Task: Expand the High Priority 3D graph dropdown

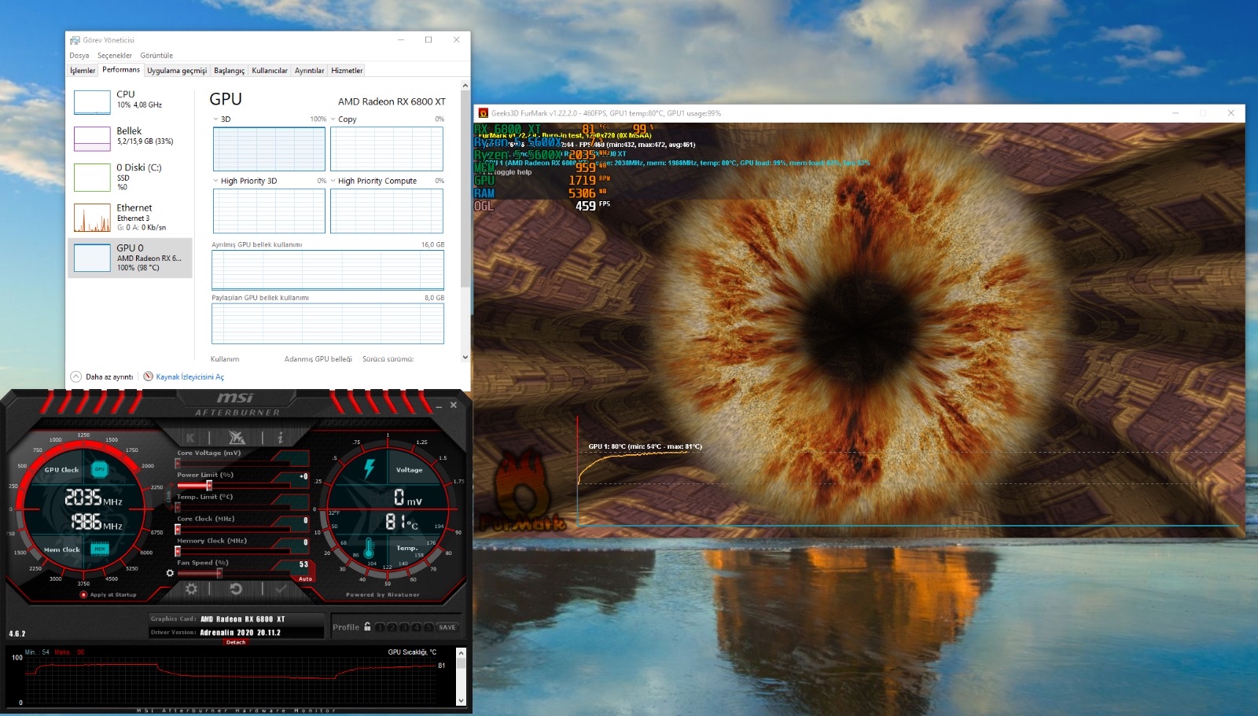Action: click(216, 181)
